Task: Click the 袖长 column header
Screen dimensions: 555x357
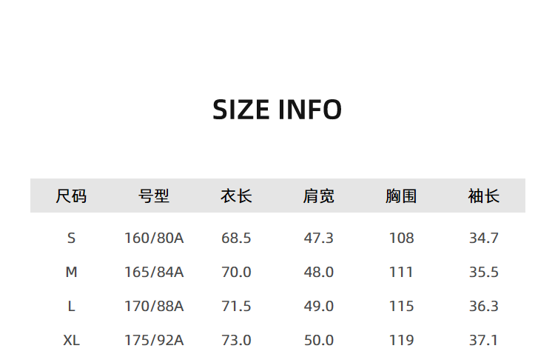Action: coord(484,196)
